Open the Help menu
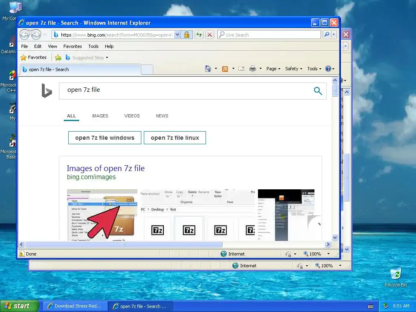Screen dimensions: 416x312 [109, 46]
